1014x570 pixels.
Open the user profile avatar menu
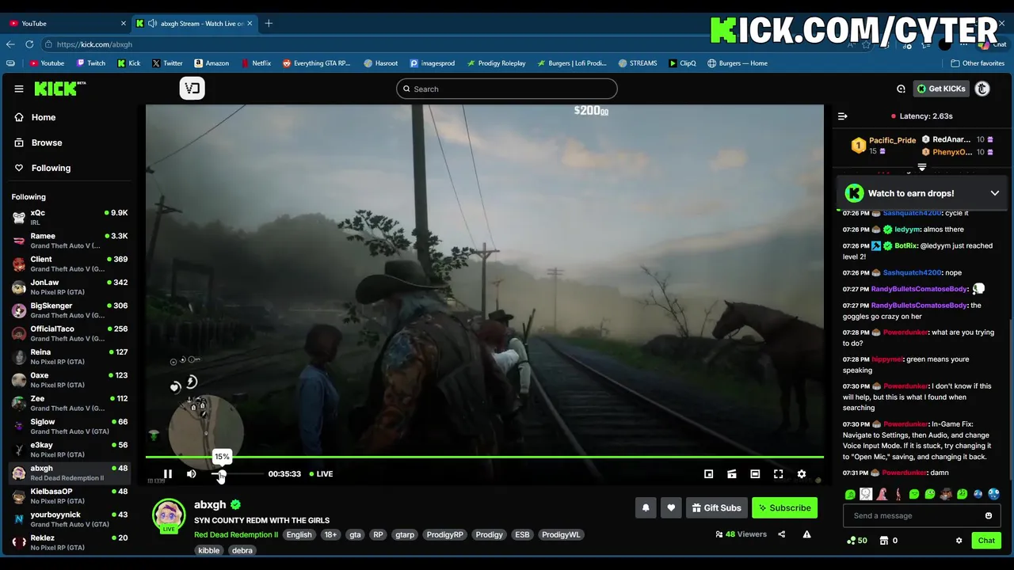click(982, 89)
